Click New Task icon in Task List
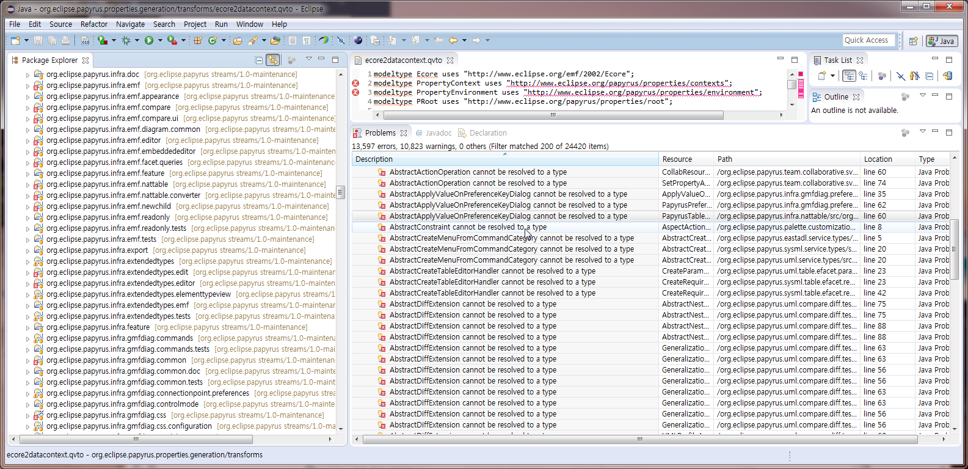Screen dimensions: 968x469 point(822,76)
